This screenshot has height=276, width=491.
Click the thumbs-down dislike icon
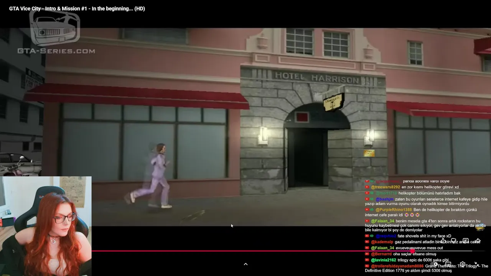453,241
